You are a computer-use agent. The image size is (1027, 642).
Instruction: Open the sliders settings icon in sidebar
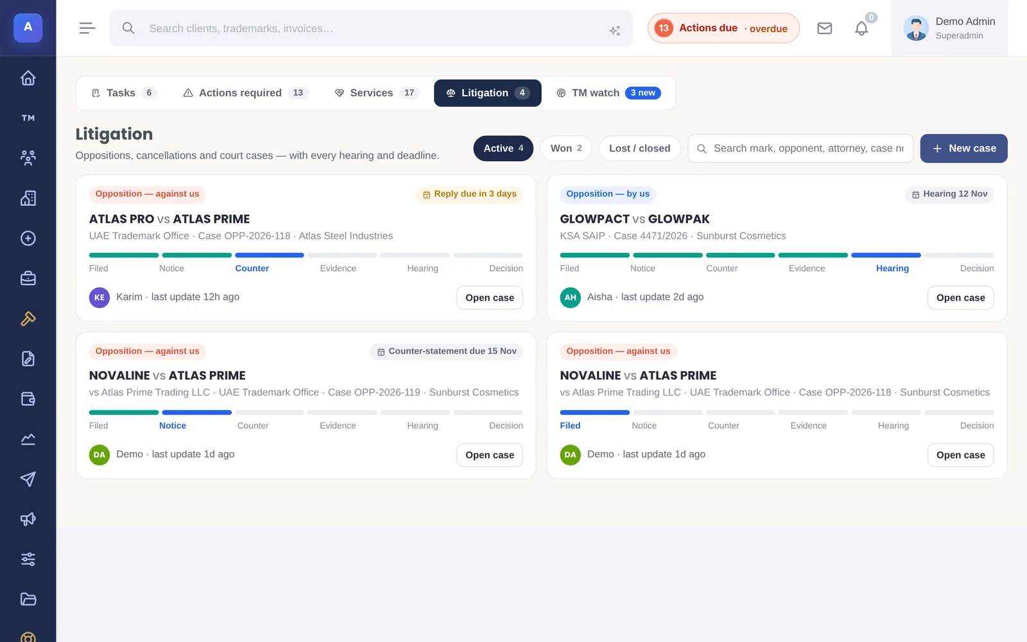coord(28,559)
